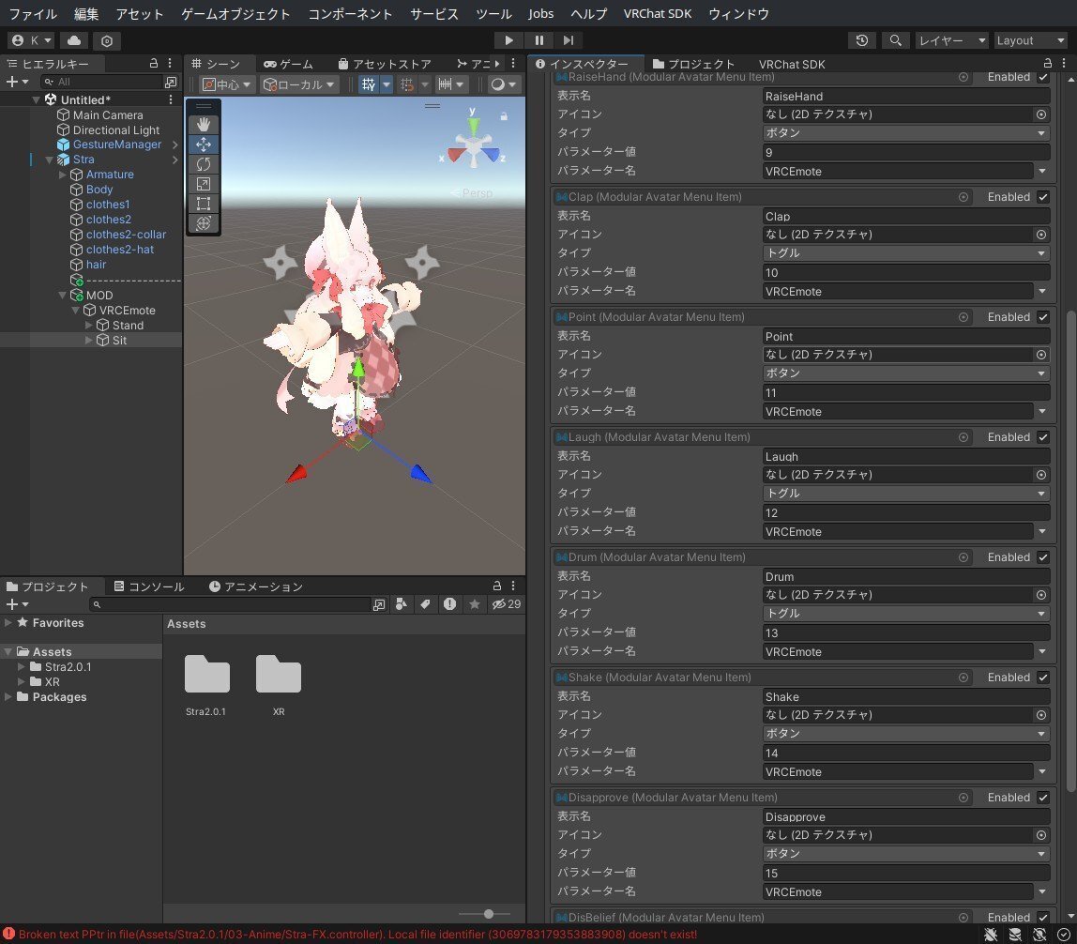The width and height of the screenshot is (1077, 944).
Task: Open the Hierarchy panel options menu
Action: tap(170, 63)
